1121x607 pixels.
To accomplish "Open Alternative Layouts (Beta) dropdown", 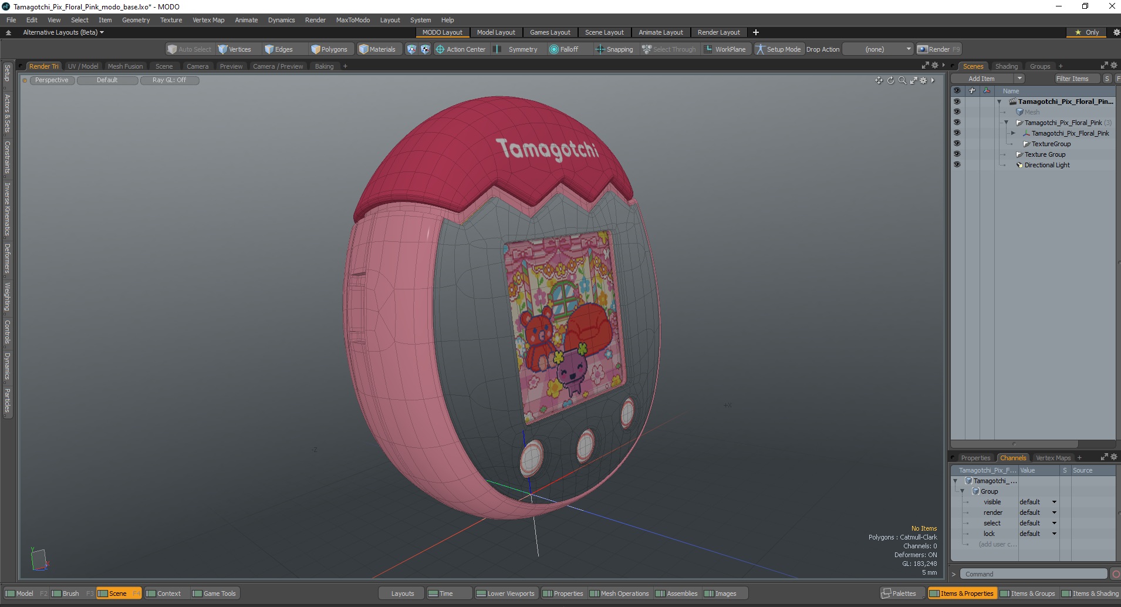I will point(63,32).
